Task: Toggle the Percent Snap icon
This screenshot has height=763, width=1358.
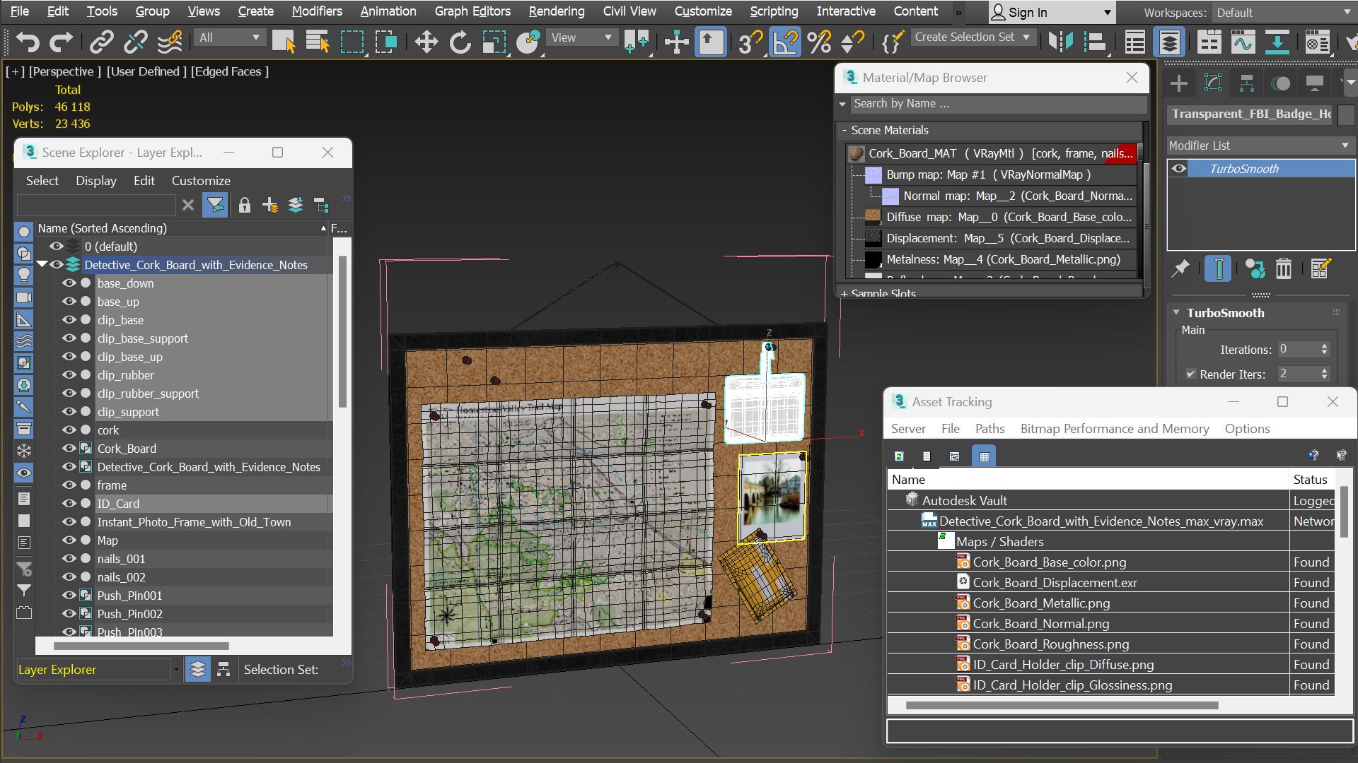Action: click(x=819, y=42)
